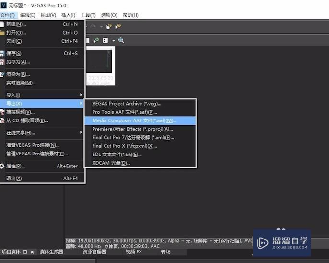Open 属性(P)... project properties
Viewport: 329px width, 263px height.
pyautogui.click(x=42, y=166)
